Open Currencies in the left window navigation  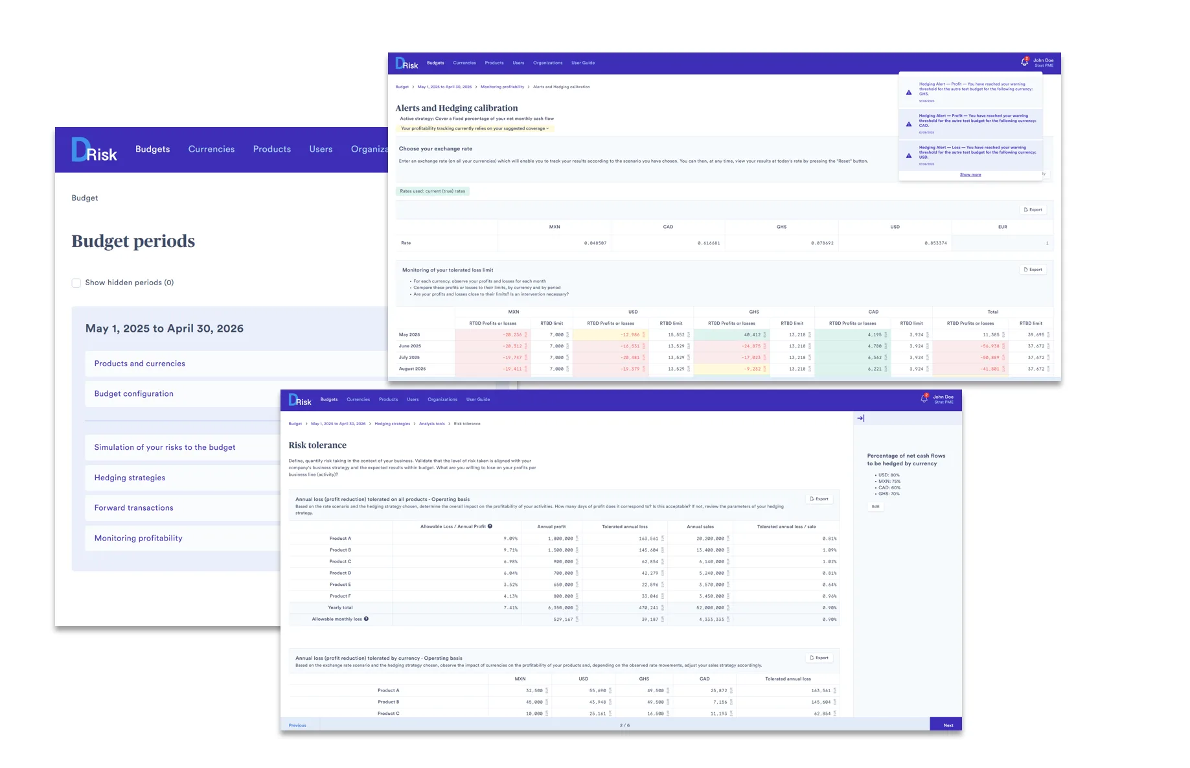tap(211, 149)
